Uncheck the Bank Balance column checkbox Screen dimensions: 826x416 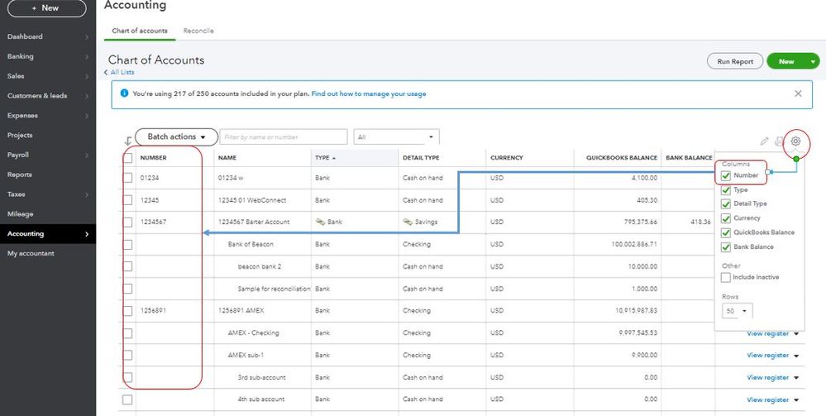(x=726, y=246)
